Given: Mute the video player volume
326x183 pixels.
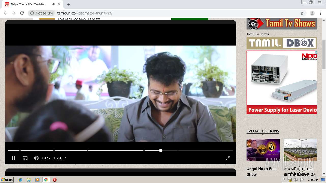Looking at the screenshot, I should [36, 158].
